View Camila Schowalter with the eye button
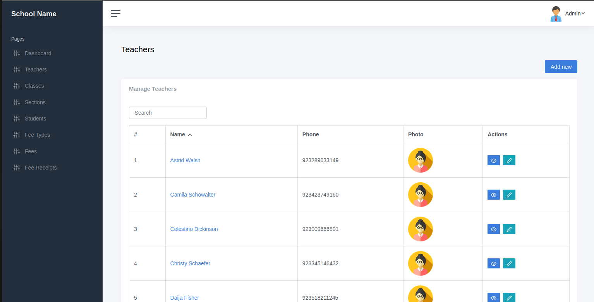 tap(494, 195)
